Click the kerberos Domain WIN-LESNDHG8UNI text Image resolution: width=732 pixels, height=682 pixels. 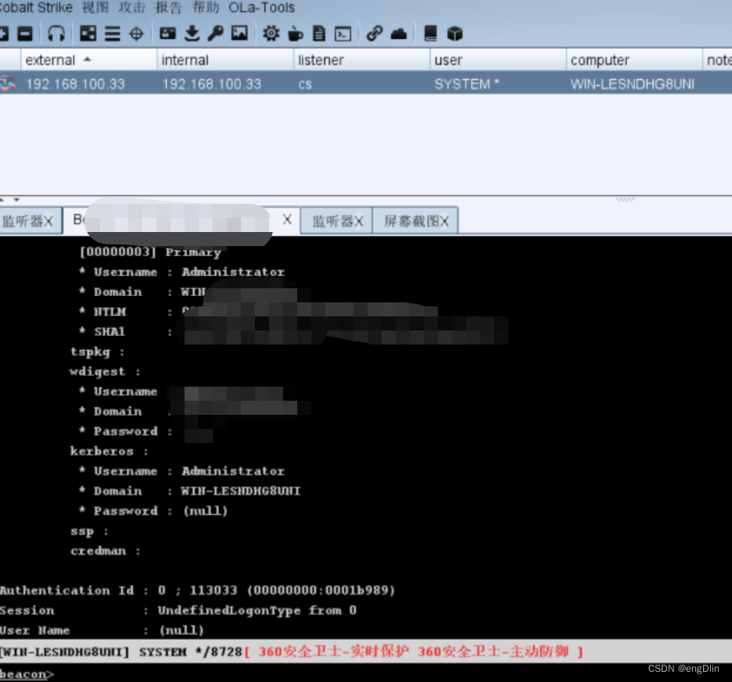241,491
